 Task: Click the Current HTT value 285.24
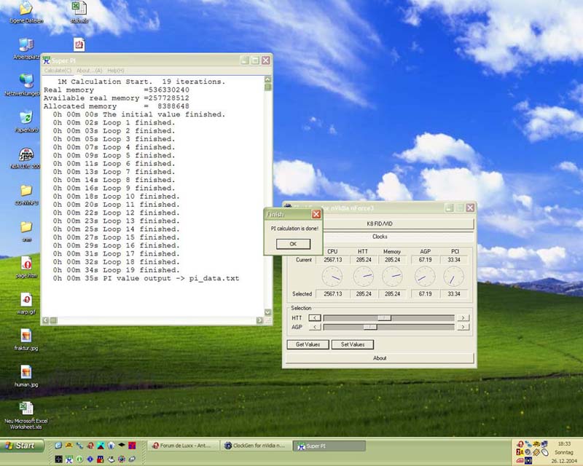click(364, 260)
